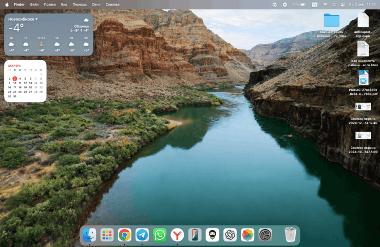Switch the РУ input source indicator
380x247 pixels.
314,5
